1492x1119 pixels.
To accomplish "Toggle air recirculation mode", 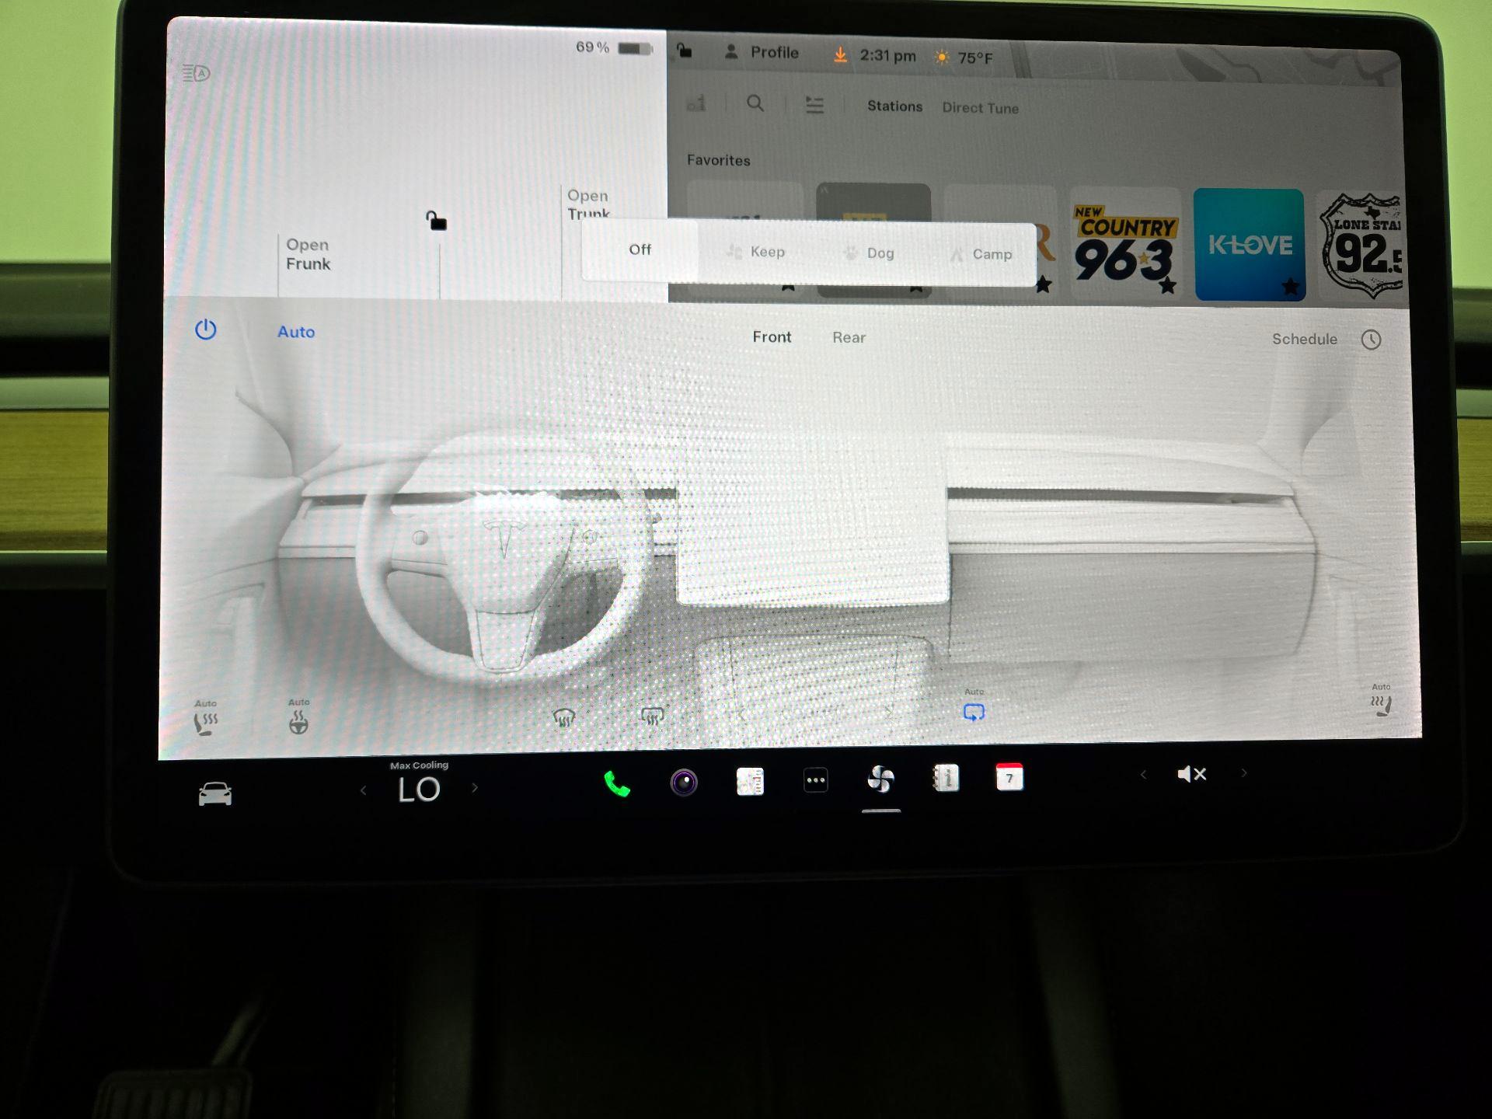I will [x=974, y=711].
